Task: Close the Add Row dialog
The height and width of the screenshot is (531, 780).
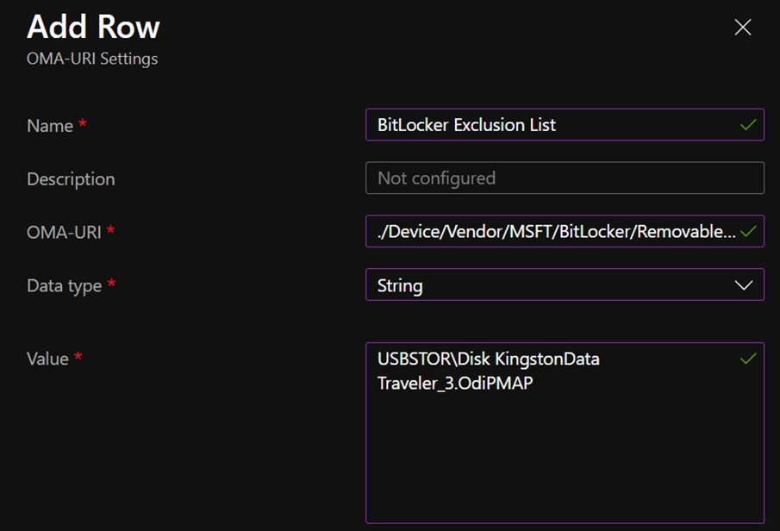Action: (x=742, y=27)
